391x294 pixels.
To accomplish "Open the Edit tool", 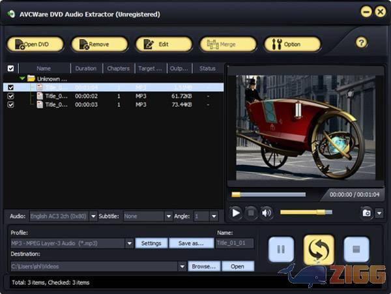I will coord(163,44).
